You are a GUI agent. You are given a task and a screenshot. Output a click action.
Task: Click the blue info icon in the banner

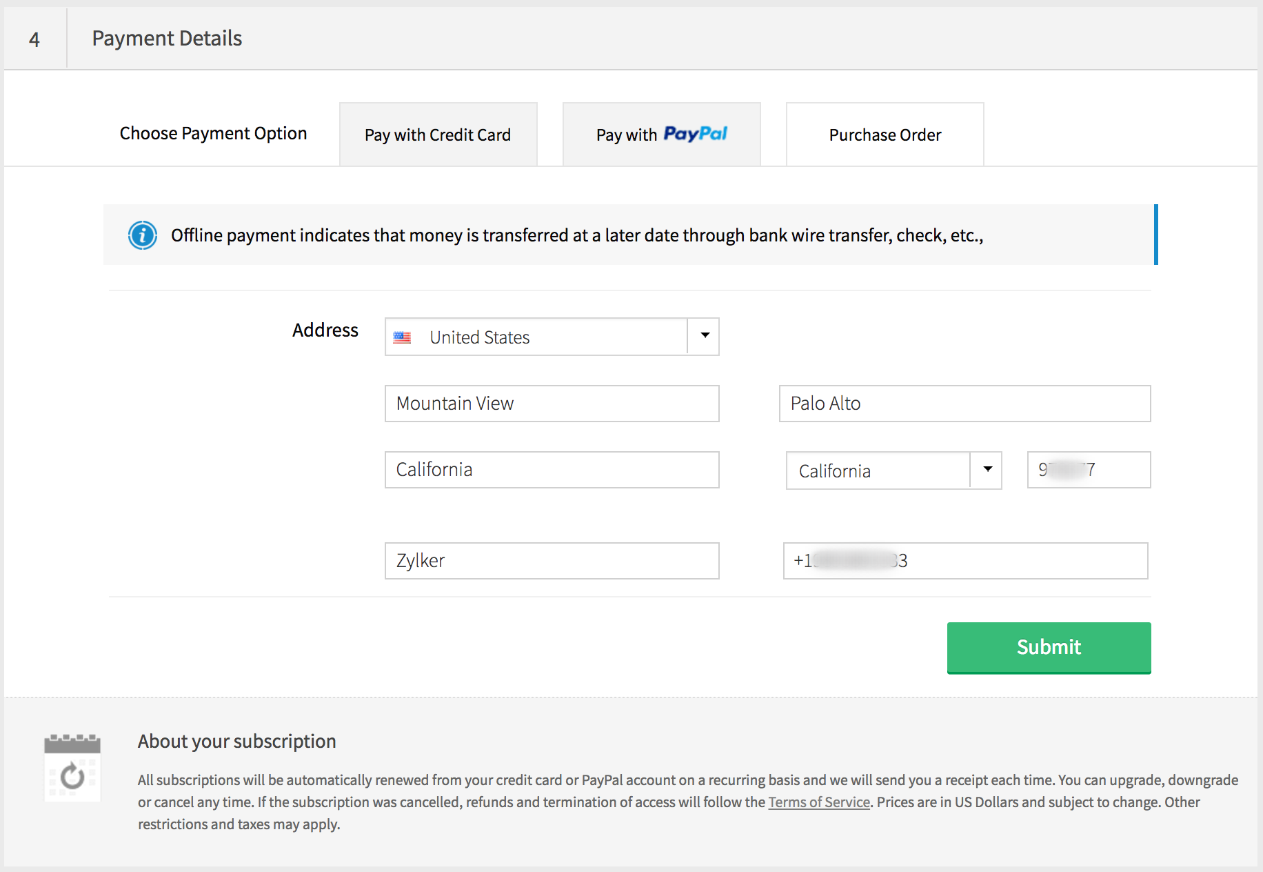click(x=143, y=235)
